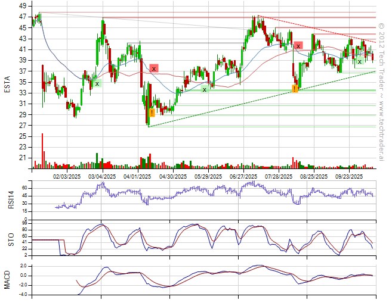Select the ESTA ticker label on price axis
392x306 pixels.
(x=7, y=88)
